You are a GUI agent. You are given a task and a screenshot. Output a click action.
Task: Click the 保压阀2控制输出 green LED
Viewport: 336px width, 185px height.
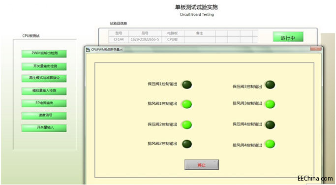(x=187, y=125)
